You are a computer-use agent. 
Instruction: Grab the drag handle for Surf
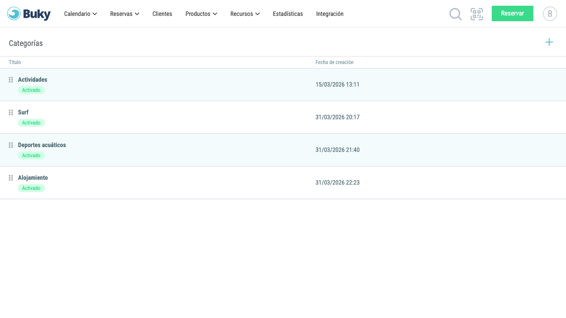(x=11, y=112)
